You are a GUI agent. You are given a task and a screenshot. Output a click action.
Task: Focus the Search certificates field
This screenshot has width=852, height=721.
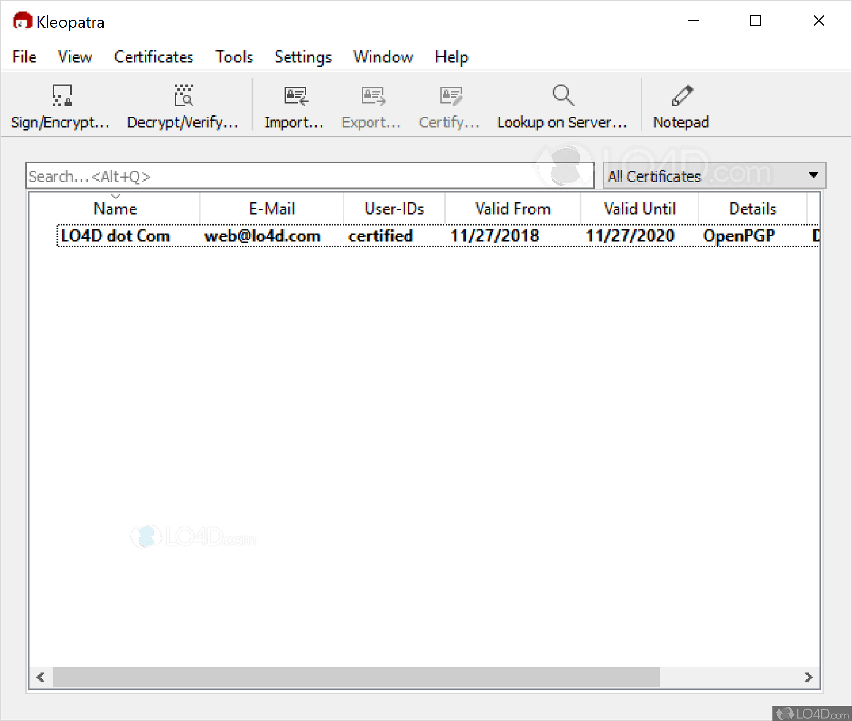tap(310, 176)
